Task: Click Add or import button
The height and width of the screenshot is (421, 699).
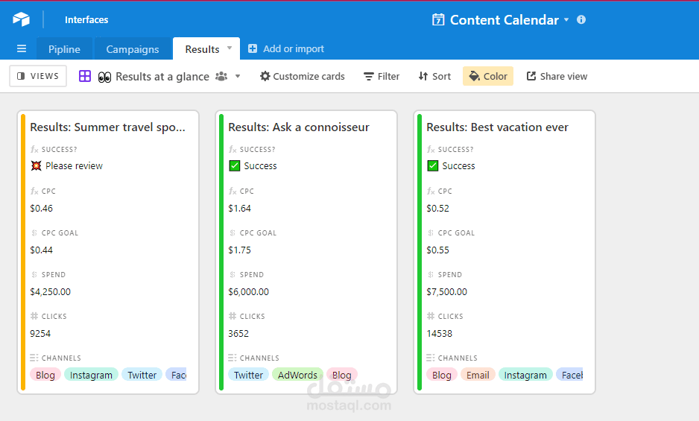Action: pos(286,49)
